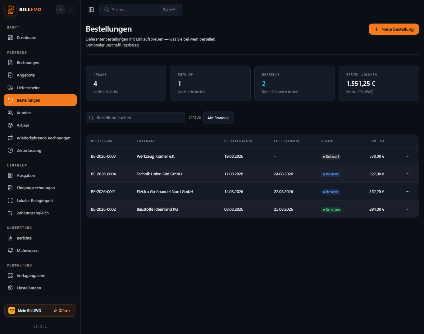Viewport: 424px width, 334px height.
Task: Click the Entwurf status badge
Action: click(x=331, y=156)
